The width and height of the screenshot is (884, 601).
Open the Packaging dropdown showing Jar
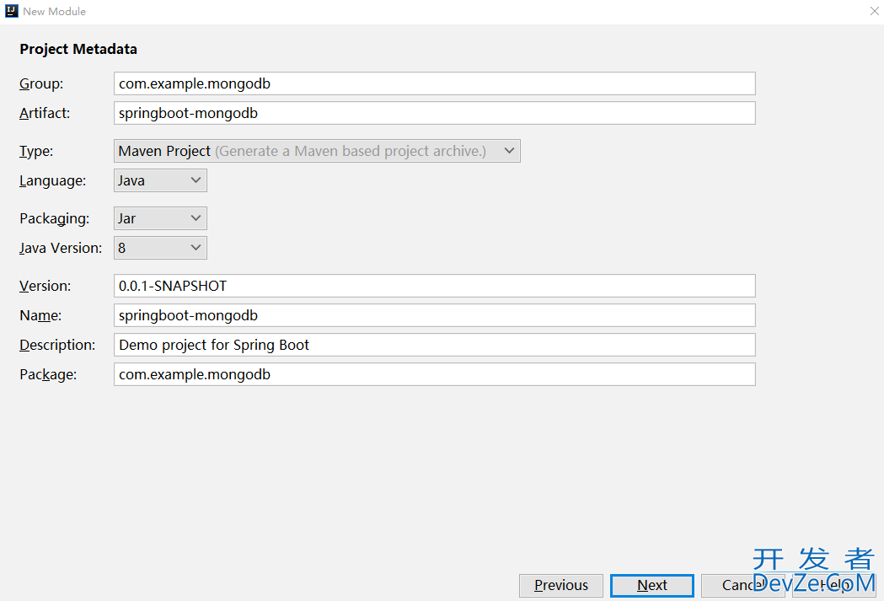point(160,218)
